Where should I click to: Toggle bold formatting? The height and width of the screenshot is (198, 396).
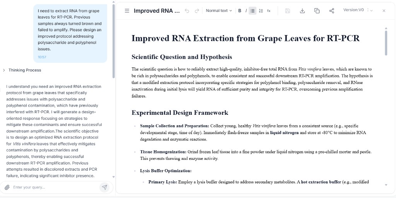coord(240,10)
